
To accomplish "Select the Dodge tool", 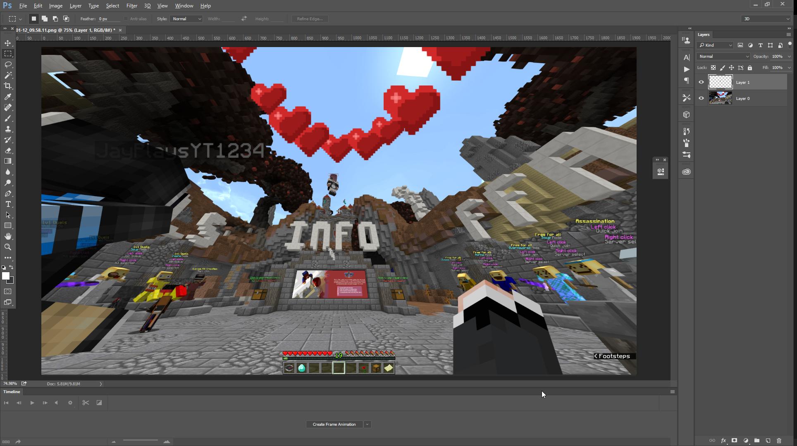I will point(8,183).
